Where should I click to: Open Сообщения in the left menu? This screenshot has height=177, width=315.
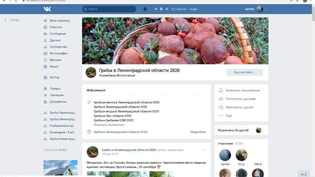58,34
